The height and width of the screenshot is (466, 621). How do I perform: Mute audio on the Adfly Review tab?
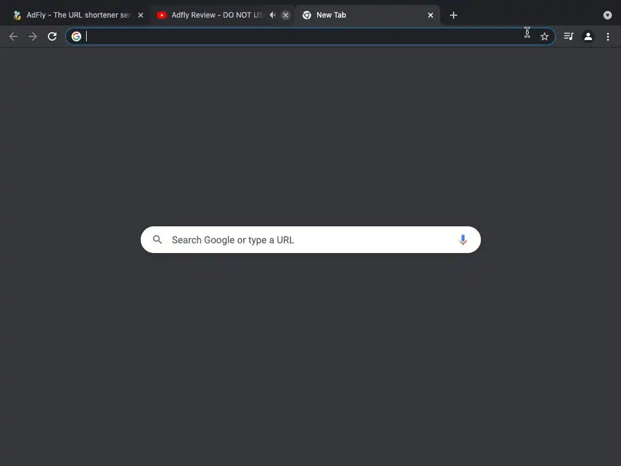[x=272, y=15]
